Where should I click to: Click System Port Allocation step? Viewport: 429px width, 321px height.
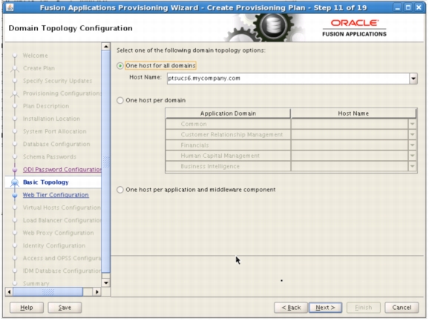(54, 131)
